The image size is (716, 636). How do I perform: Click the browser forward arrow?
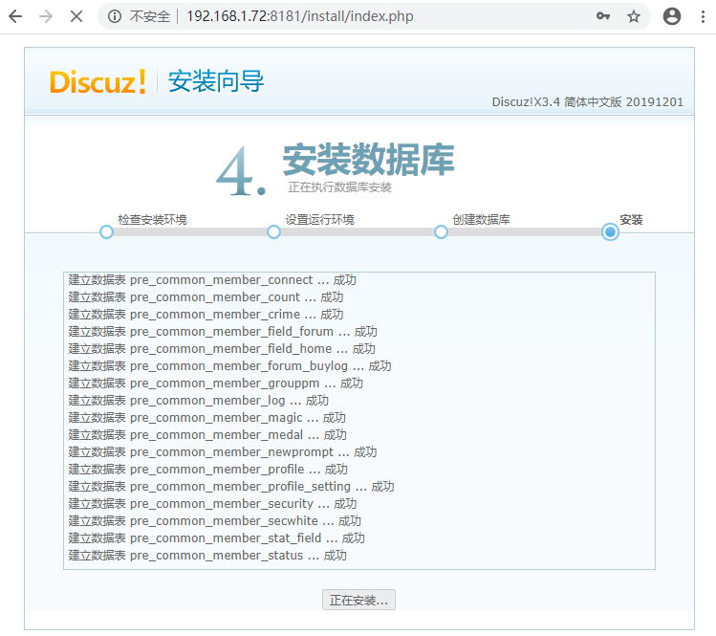click(45, 16)
